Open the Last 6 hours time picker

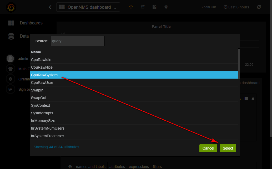pos(236,7)
